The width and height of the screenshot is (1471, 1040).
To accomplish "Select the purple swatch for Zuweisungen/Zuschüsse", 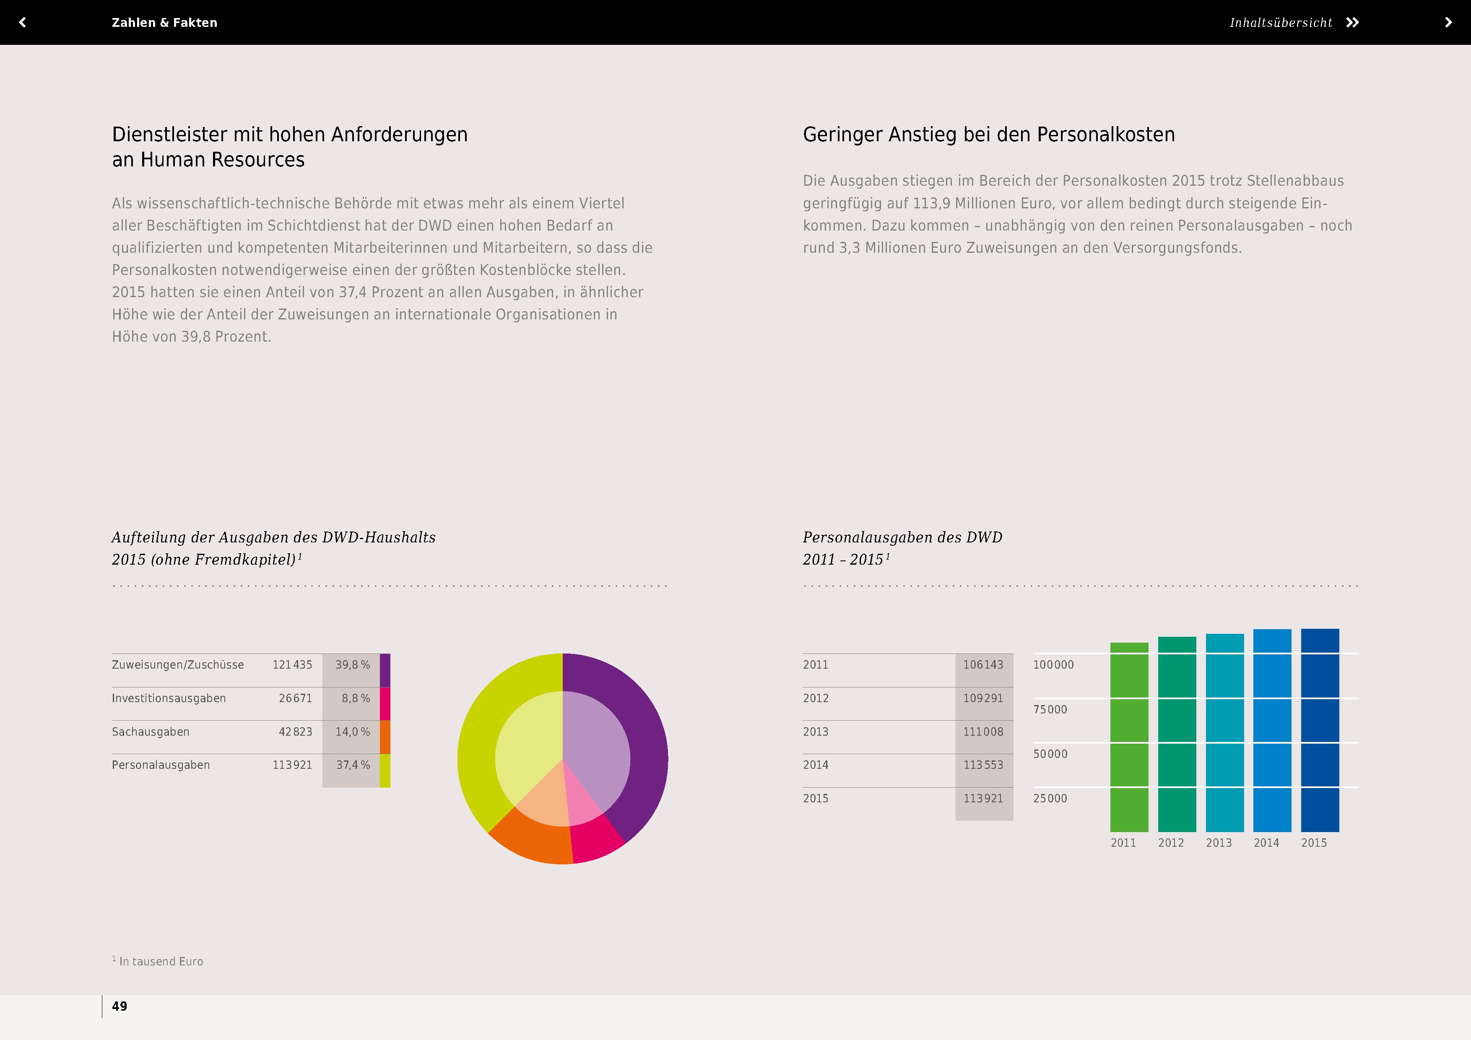I will tap(385, 670).
